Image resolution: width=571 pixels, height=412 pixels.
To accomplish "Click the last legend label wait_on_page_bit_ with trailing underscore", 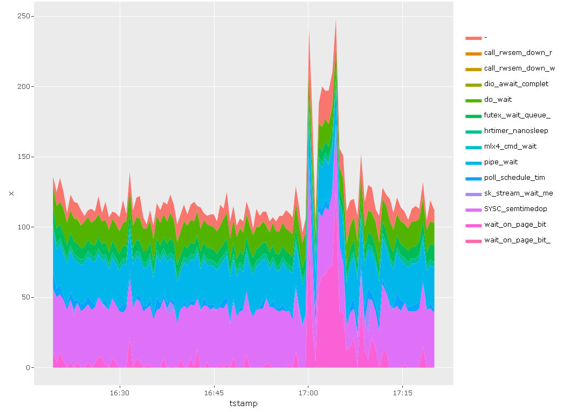I will (x=517, y=240).
